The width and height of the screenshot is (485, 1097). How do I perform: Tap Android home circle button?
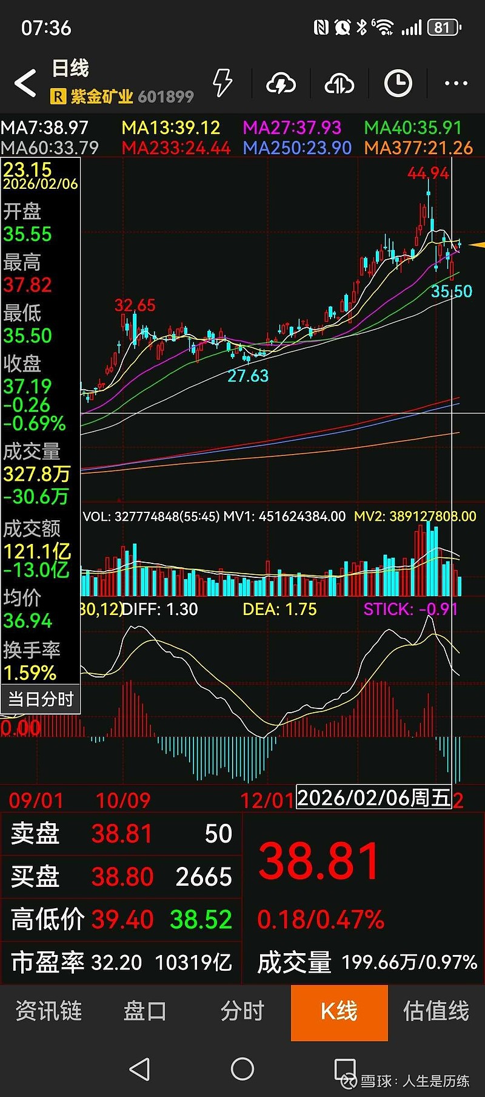coord(242,1068)
